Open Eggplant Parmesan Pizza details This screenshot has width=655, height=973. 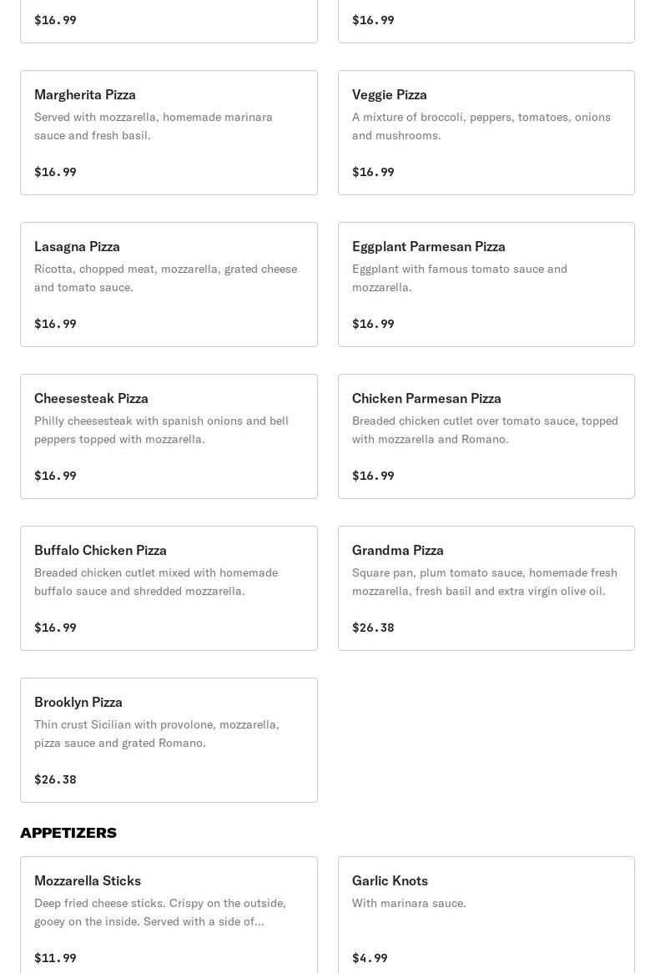(x=486, y=285)
